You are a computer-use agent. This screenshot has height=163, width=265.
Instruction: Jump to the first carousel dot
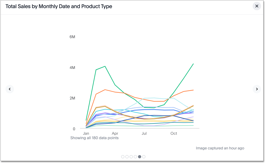pos(123,157)
